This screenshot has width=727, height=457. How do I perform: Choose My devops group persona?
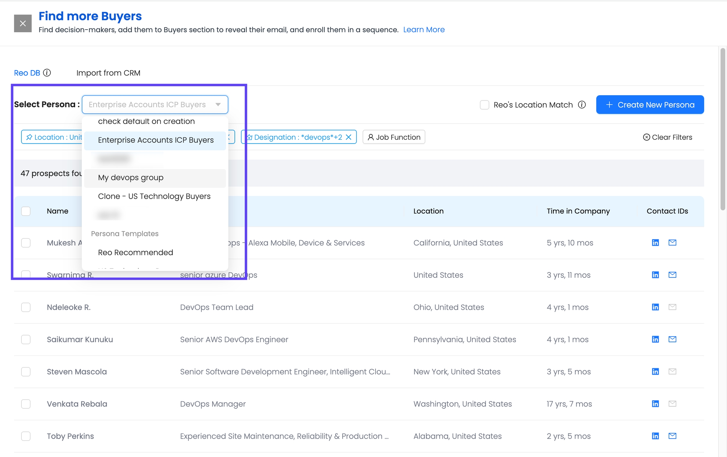[x=131, y=178]
